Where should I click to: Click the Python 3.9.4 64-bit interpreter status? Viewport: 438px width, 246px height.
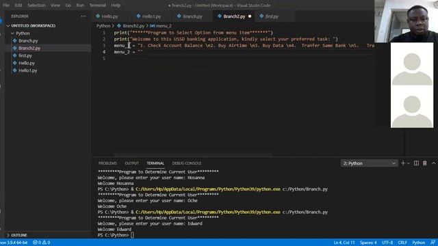coord(14,243)
